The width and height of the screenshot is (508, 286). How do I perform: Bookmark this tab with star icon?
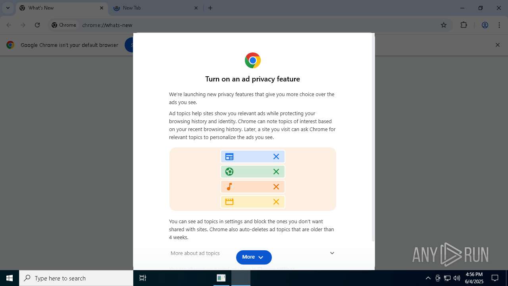coord(444,25)
